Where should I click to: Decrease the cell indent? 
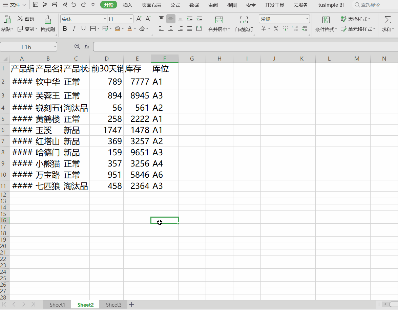[190, 19]
